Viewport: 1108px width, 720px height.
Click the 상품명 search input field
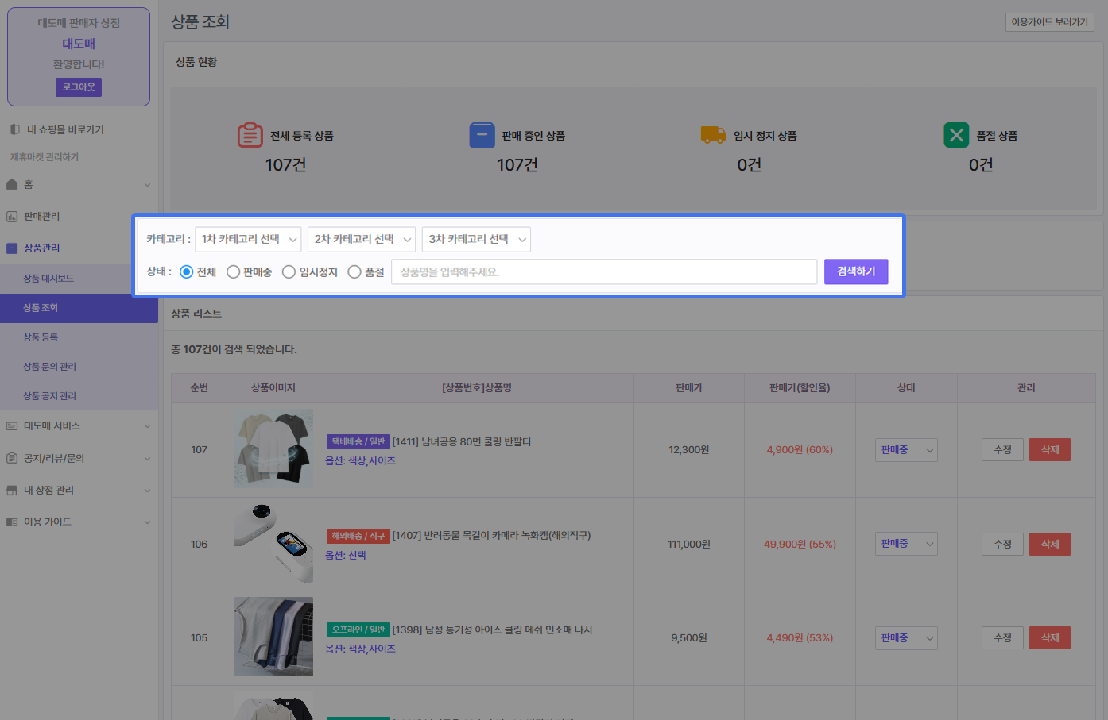click(x=603, y=272)
